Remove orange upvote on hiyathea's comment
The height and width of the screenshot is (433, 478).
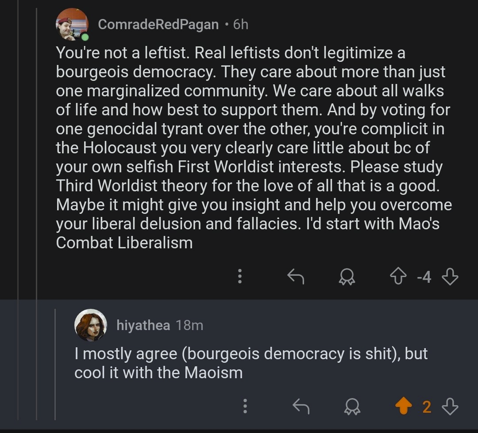point(403,406)
